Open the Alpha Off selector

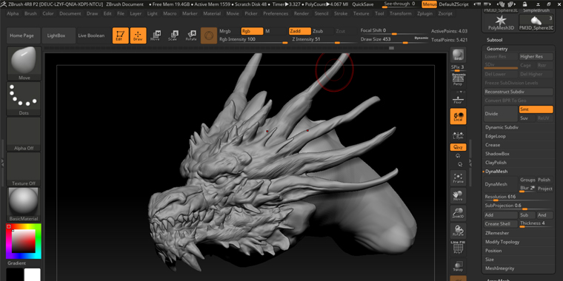tap(24, 134)
